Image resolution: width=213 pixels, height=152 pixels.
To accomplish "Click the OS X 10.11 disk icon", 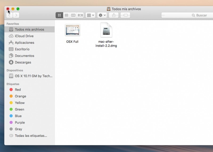I will click(x=11, y=76).
